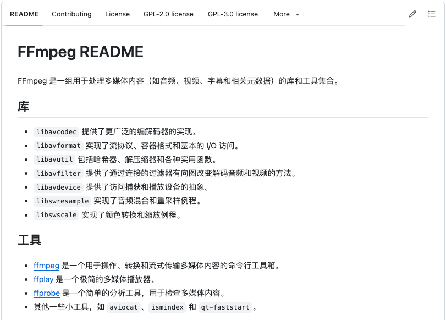Switch to the Contributing tab

point(71,14)
